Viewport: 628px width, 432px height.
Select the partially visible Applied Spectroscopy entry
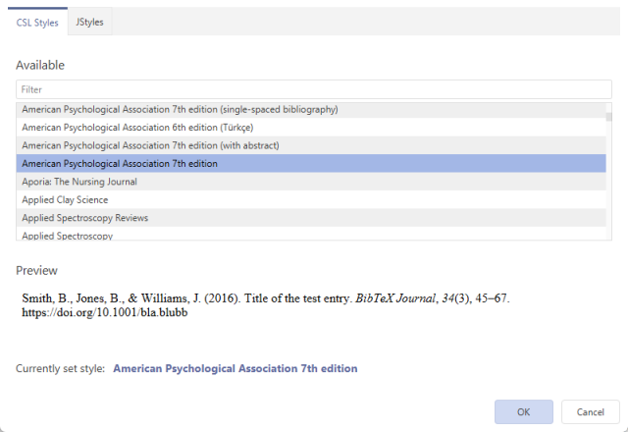click(70, 235)
